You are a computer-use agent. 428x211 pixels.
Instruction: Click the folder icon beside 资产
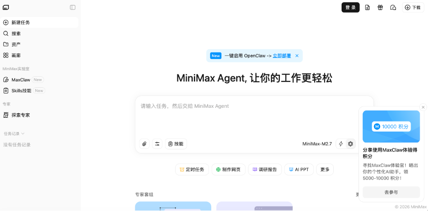6,44
